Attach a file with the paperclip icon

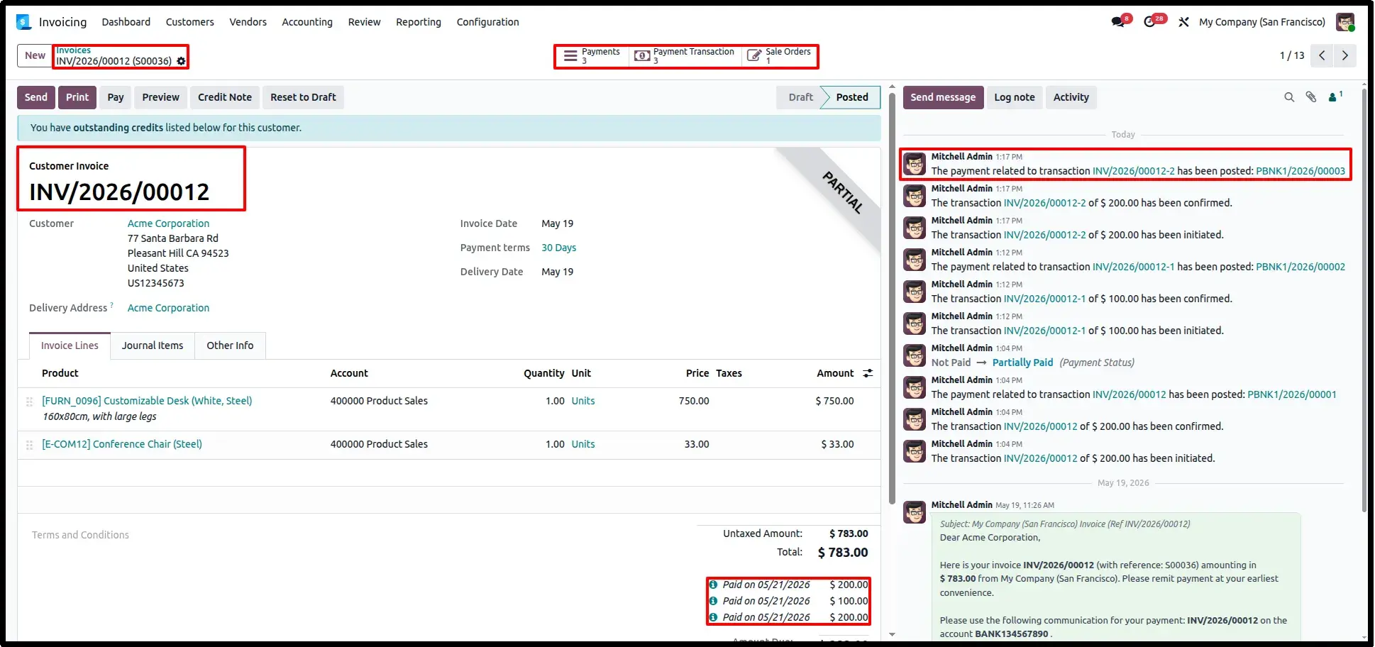coord(1311,97)
